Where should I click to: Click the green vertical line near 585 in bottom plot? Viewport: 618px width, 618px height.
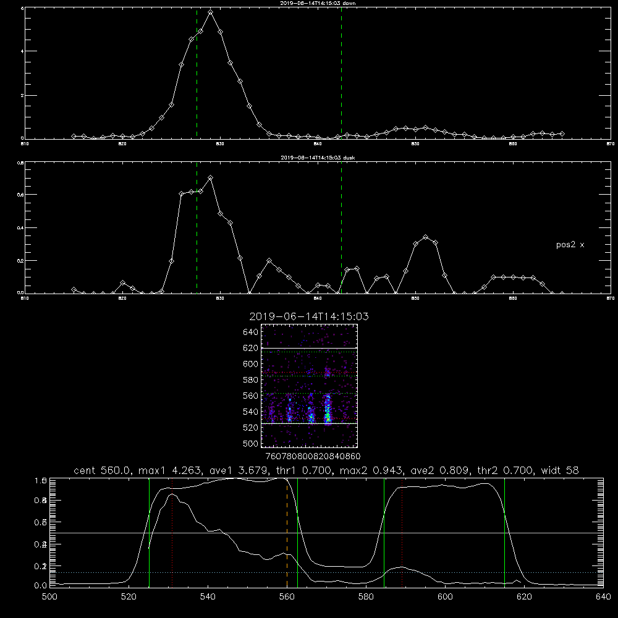pyautogui.click(x=384, y=532)
